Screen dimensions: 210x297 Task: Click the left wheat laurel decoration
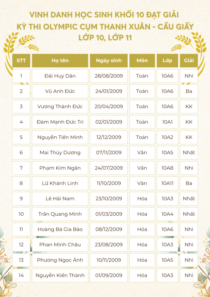[18, 43]
